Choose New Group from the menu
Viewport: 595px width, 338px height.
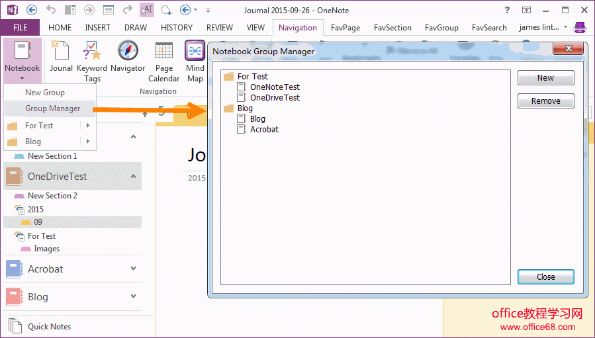[x=44, y=93]
